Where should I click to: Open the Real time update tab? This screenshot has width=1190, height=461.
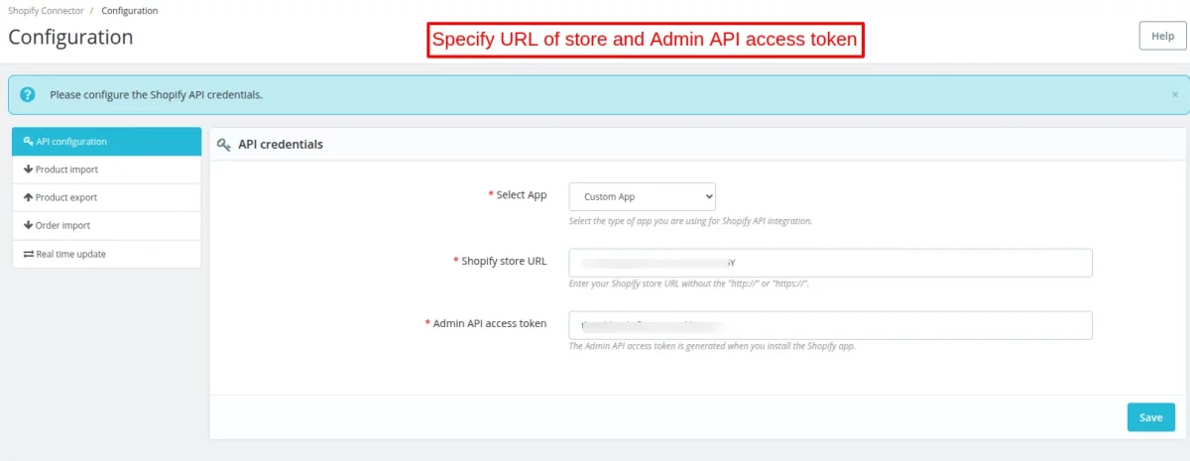pos(106,254)
